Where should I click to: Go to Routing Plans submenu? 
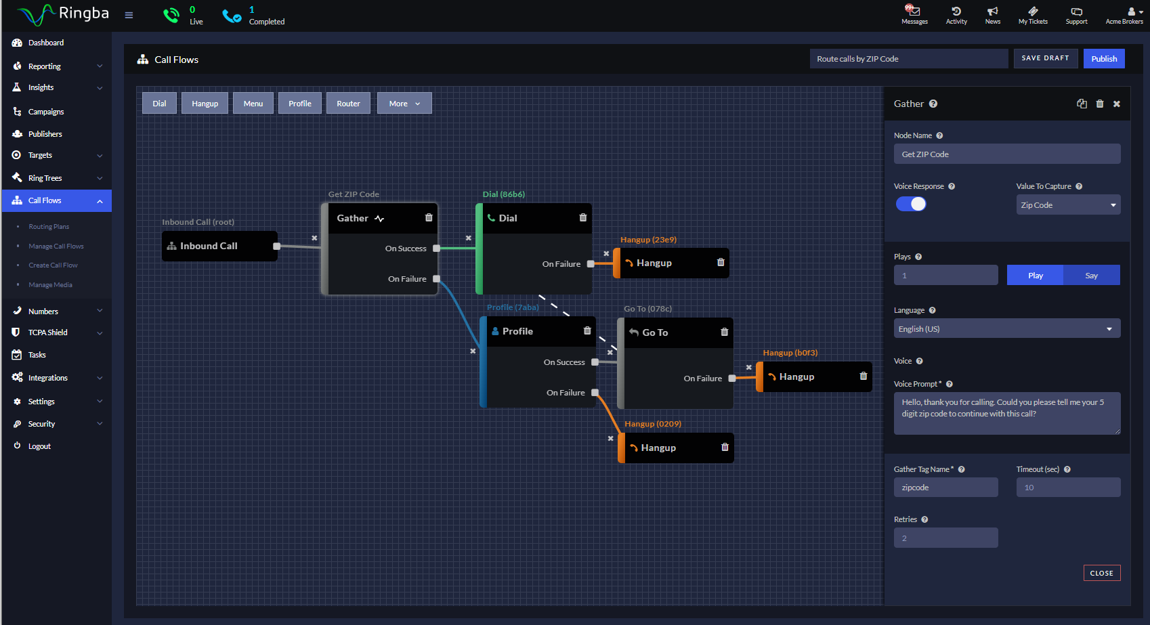[49, 226]
